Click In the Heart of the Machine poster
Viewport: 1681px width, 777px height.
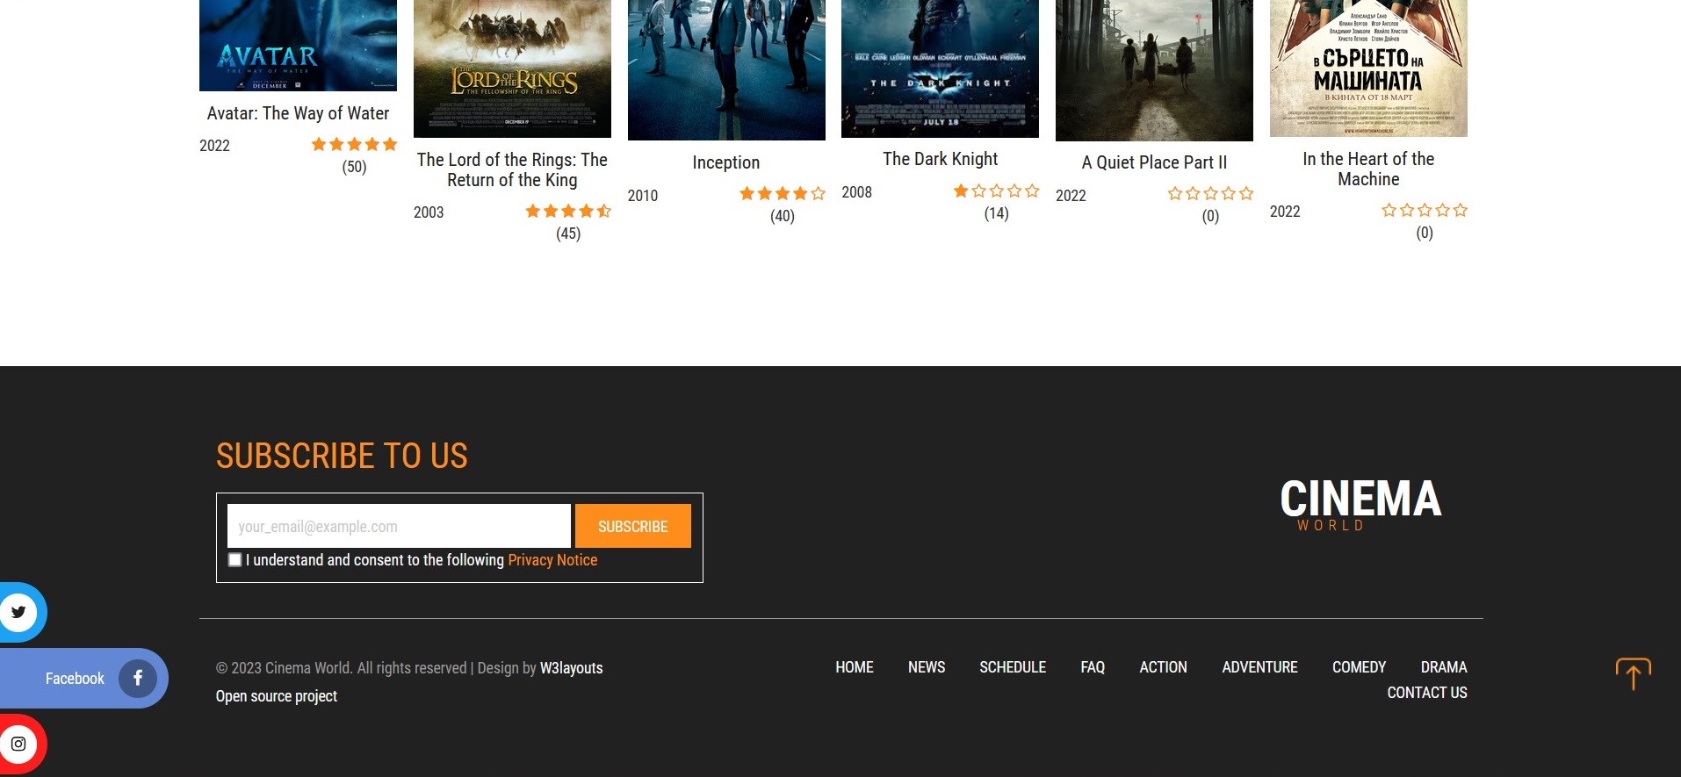(1368, 68)
